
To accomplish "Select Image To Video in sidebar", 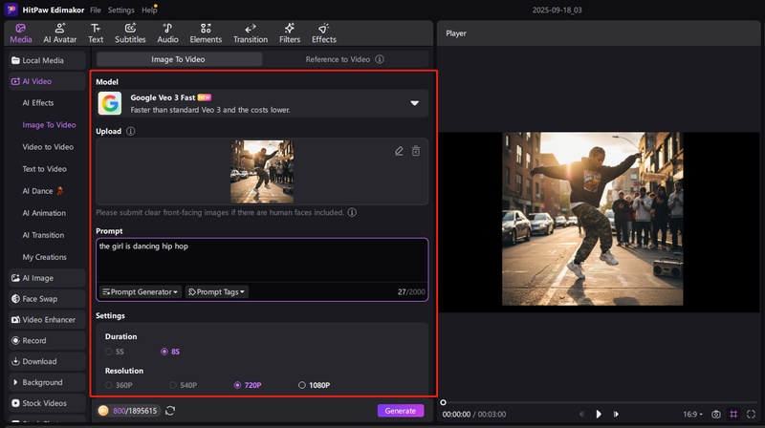I will pyautogui.click(x=49, y=125).
